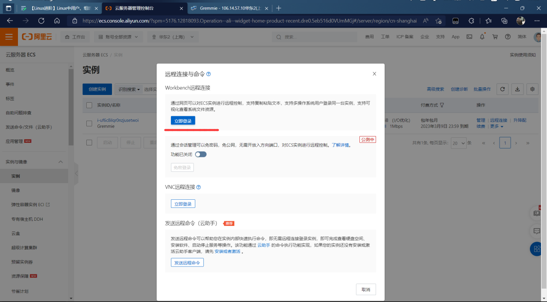Click the export download icon above table
Screen dimensions: 547x302
[x=518, y=89]
